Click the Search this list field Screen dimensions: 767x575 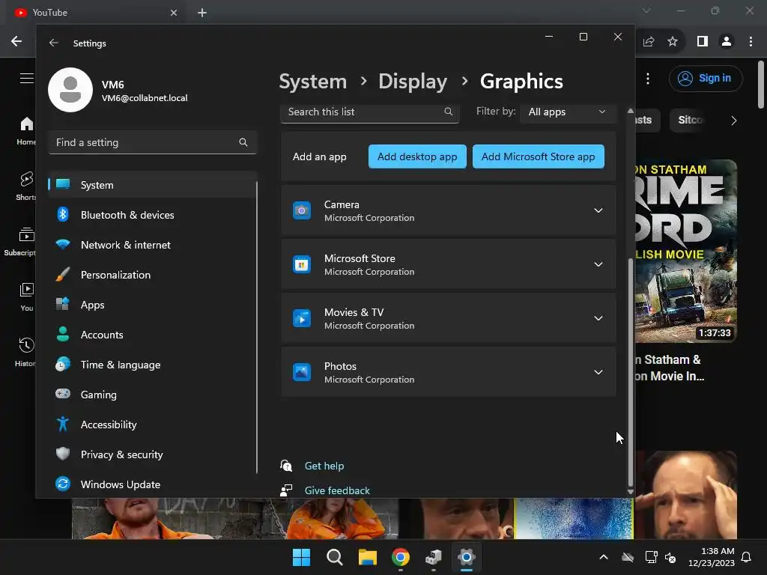[369, 112]
